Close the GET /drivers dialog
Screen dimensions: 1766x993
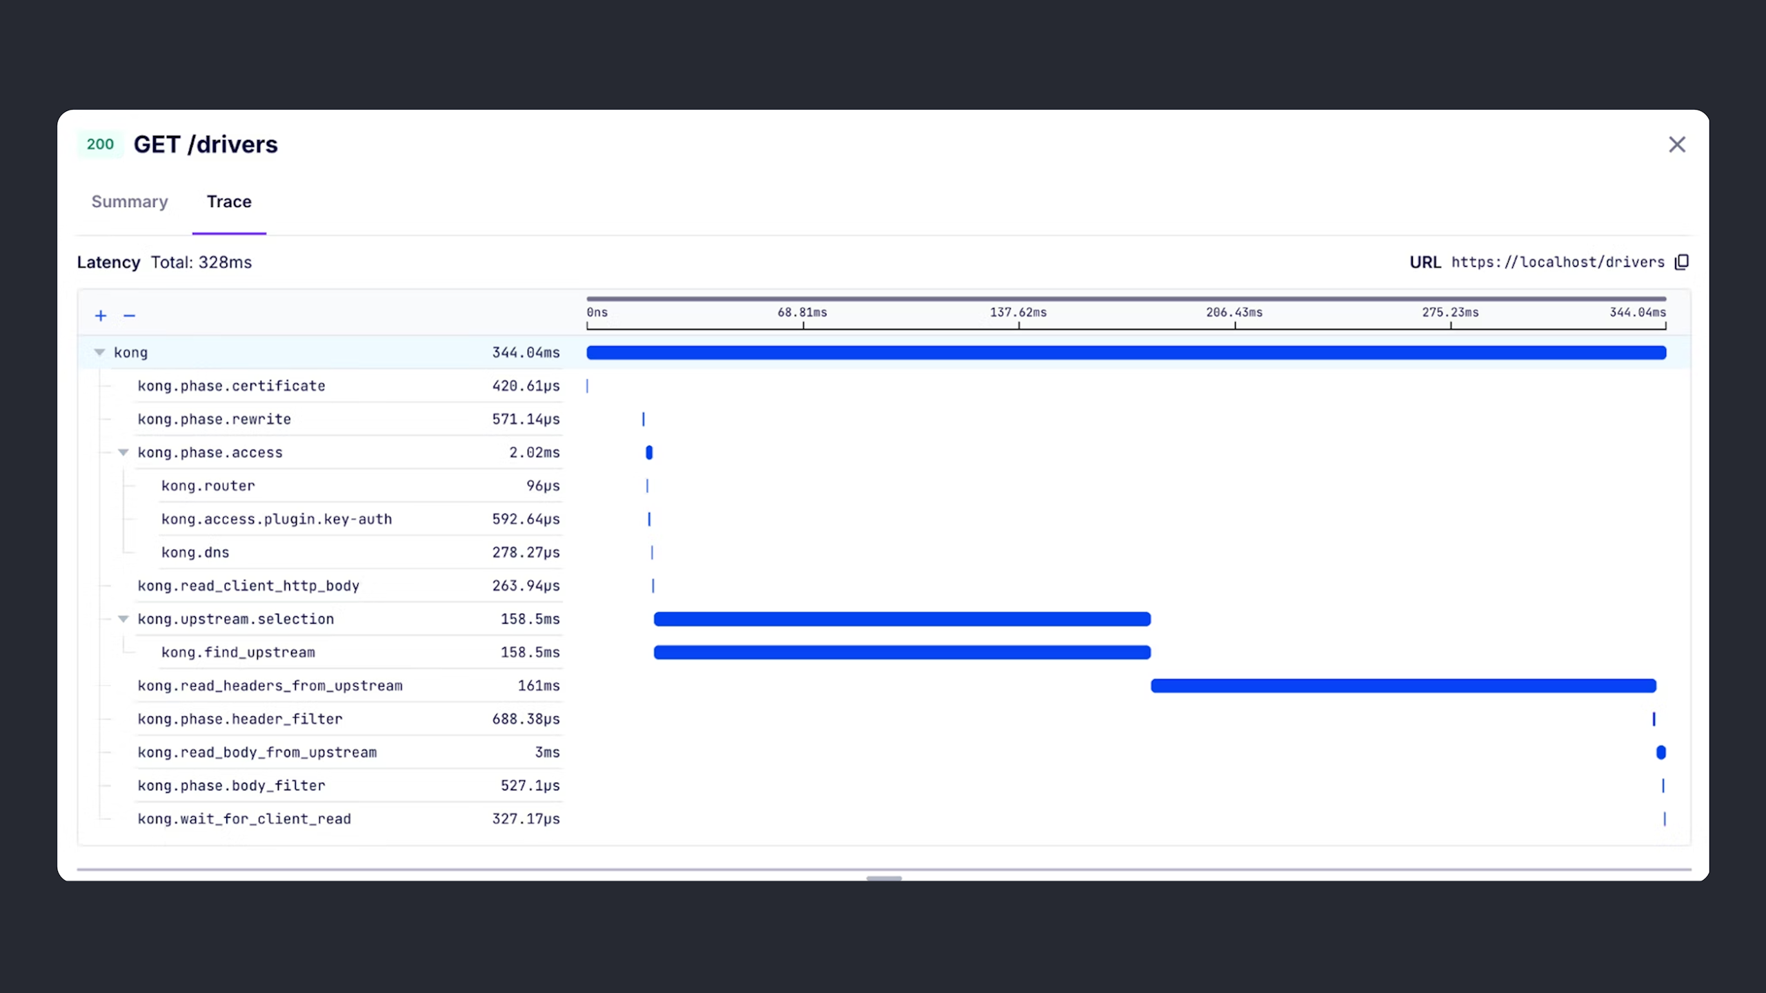pyautogui.click(x=1677, y=144)
